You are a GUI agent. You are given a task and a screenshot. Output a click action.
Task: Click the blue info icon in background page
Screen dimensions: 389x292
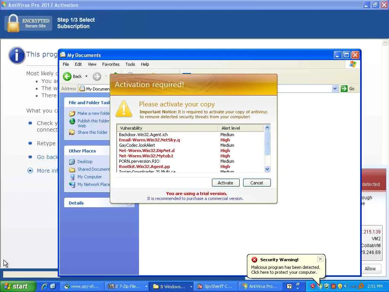coord(17,55)
